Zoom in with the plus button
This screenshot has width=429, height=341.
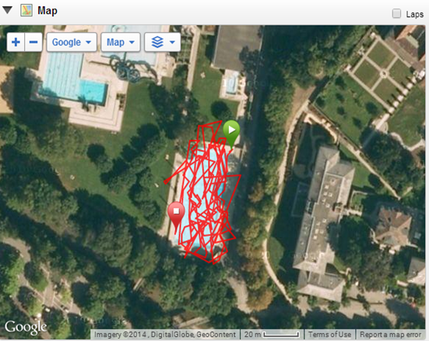(x=16, y=42)
